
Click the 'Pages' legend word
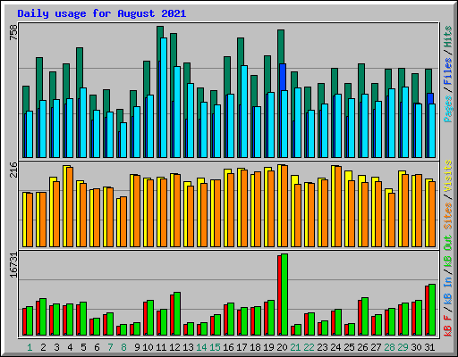[448, 108]
